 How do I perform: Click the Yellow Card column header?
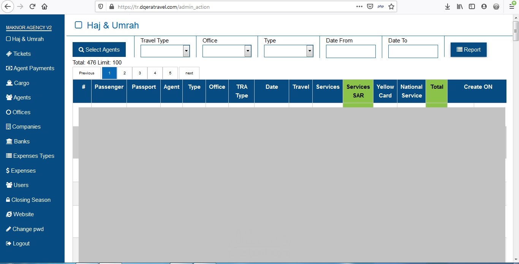click(385, 91)
